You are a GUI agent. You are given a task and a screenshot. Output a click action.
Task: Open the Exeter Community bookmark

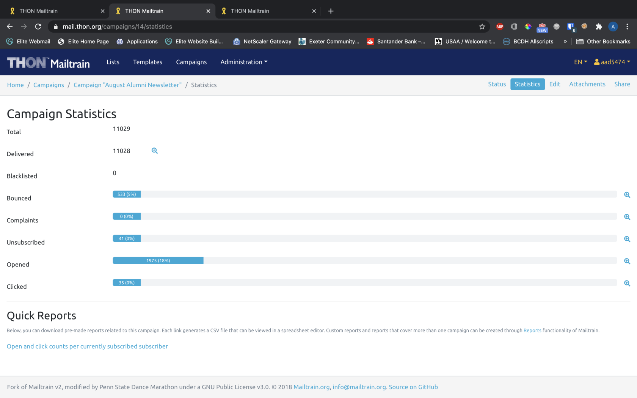329,41
